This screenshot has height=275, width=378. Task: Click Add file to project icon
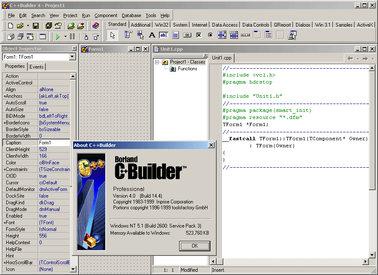click(x=71, y=25)
